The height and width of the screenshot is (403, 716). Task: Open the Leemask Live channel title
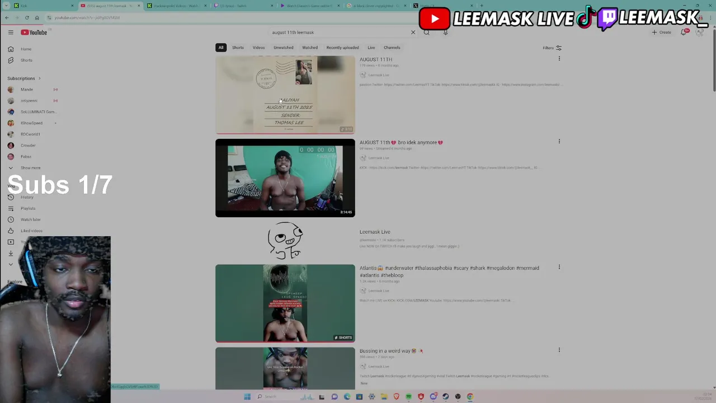tap(375, 232)
